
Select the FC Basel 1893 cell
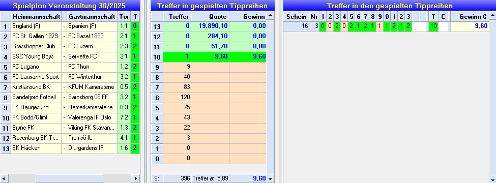click(x=92, y=37)
